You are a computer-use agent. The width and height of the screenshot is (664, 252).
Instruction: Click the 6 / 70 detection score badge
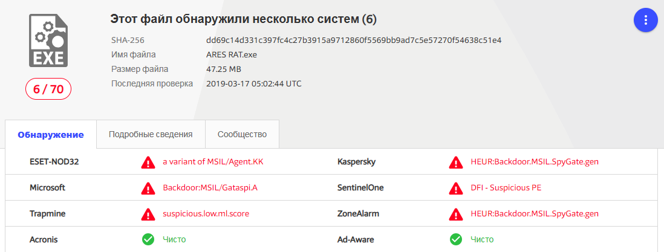(48, 89)
